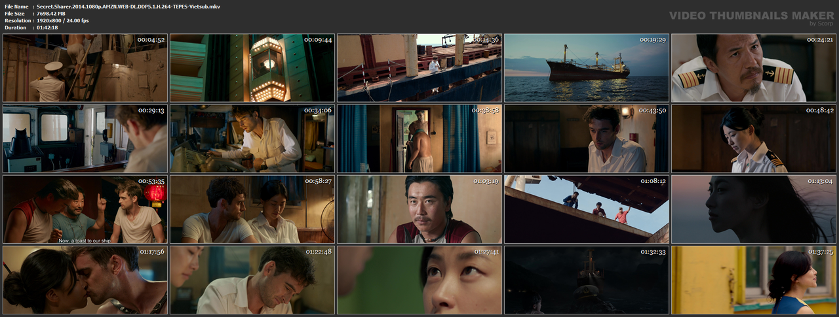
Task: Click the thumbnail at 00:38:58
Action: (419, 139)
